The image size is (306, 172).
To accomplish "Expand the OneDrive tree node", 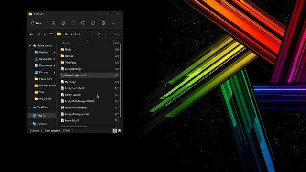I will pyautogui.click(x=30, y=107).
